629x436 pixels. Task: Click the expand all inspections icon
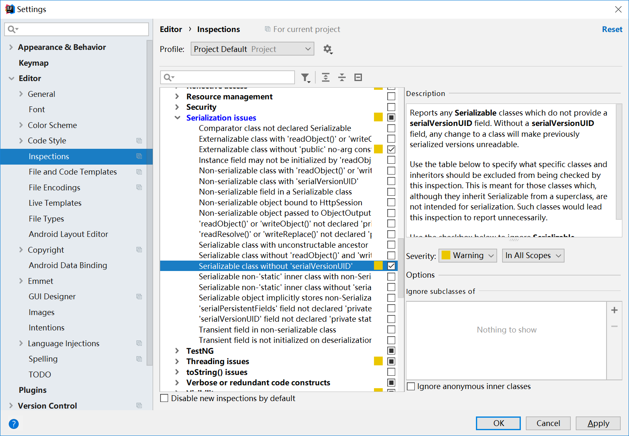click(326, 77)
